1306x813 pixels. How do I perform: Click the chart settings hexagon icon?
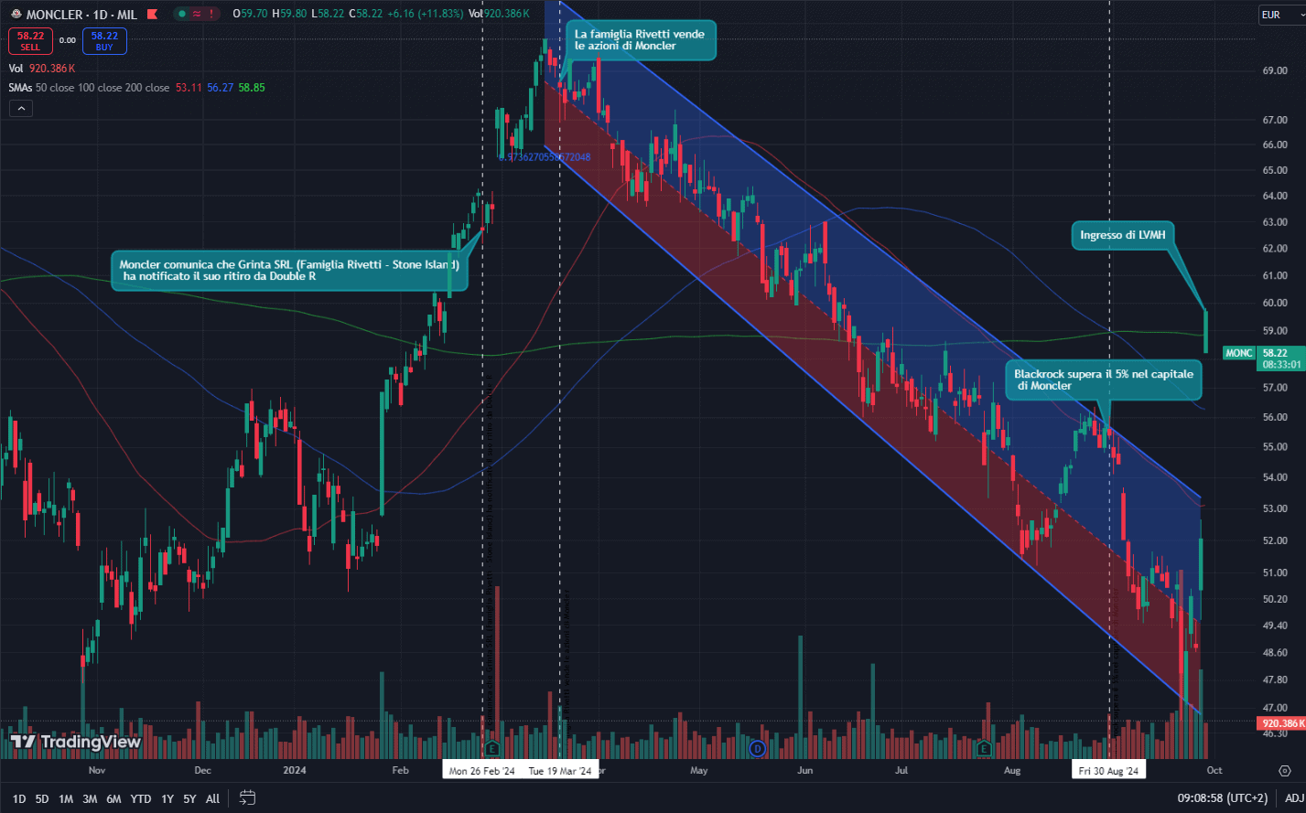[1284, 771]
